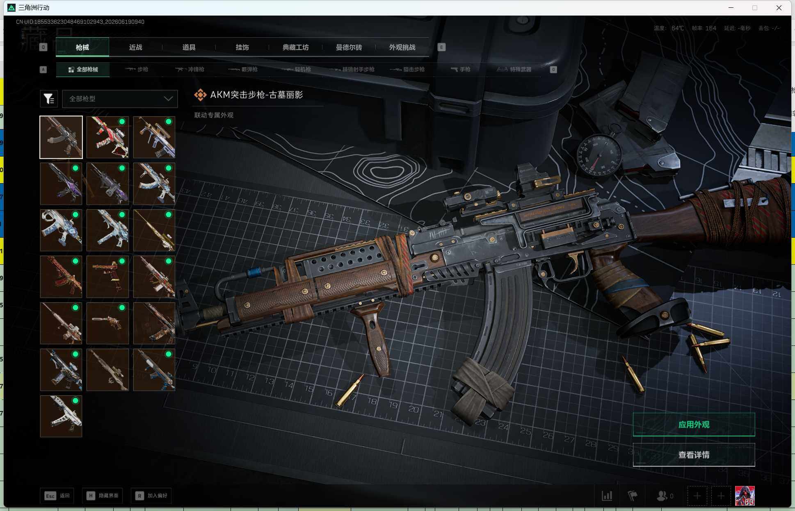Go to the 典藏工坊 tab
The width and height of the screenshot is (795, 511).
[x=296, y=47]
